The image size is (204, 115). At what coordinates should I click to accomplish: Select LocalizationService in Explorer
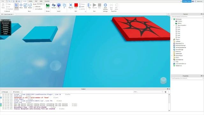181,64
